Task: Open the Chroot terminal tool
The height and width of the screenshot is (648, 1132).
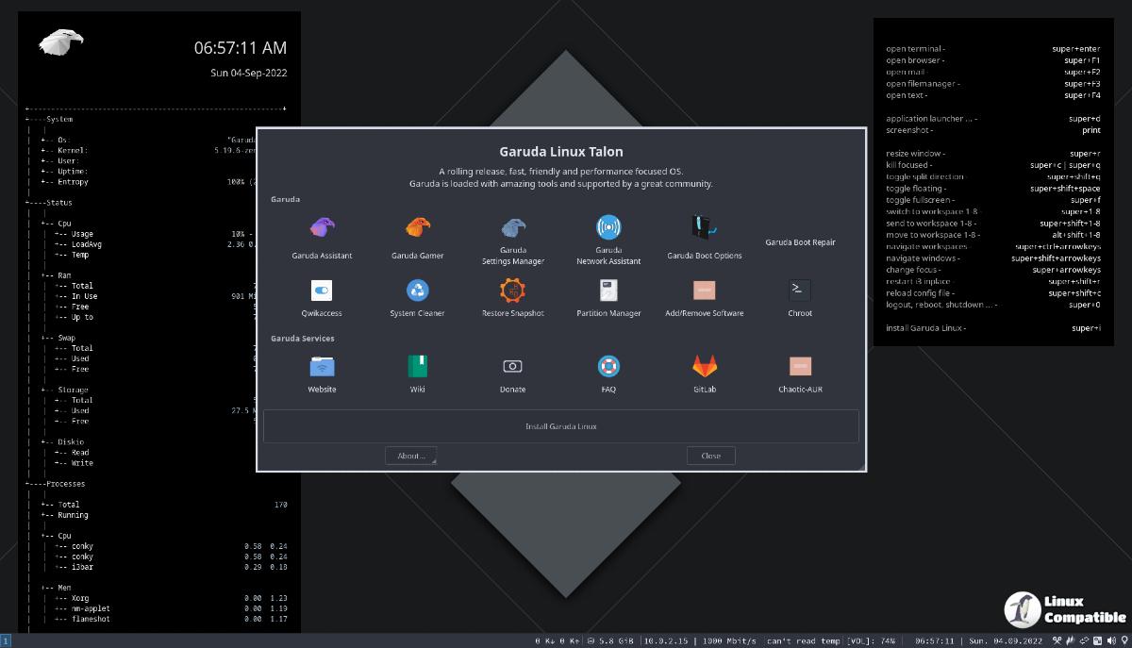Action: (x=798, y=297)
